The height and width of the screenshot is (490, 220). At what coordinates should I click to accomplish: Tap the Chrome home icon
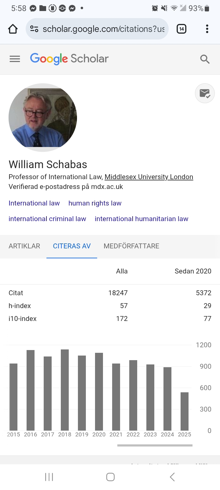pyautogui.click(x=13, y=29)
